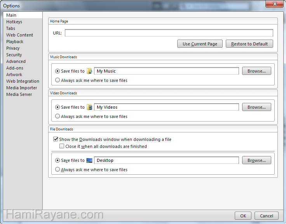Confirm settings with the OK button

[x=243, y=216]
